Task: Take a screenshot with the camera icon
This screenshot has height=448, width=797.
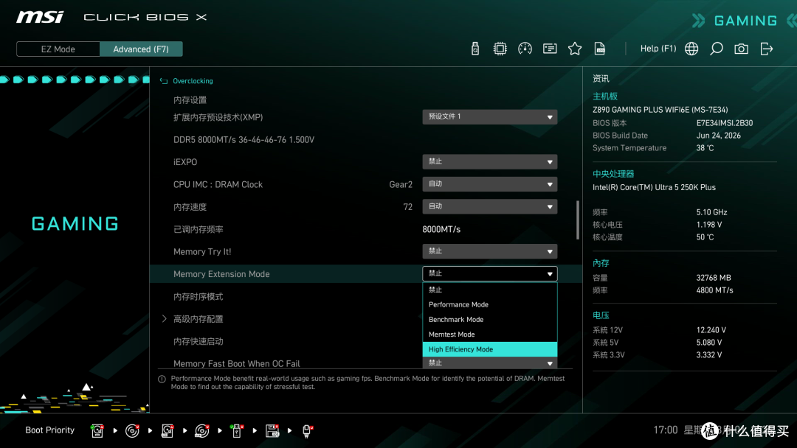Action: tap(741, 49)
